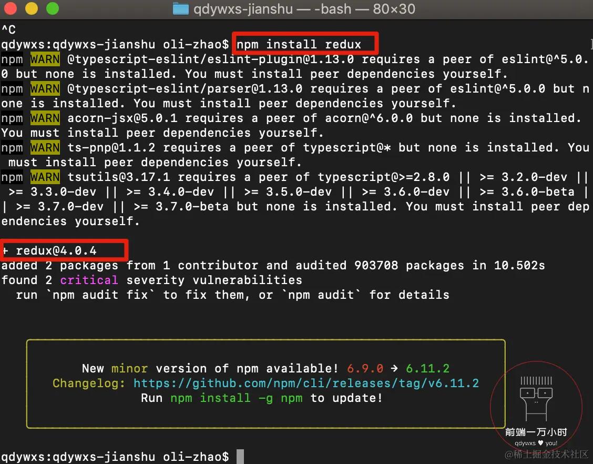This screenshot has width=593, height=464.
Task: Click 'ts-pnp@1.1.2' package name
Action: pyautogui.click(x=111, y=148)
